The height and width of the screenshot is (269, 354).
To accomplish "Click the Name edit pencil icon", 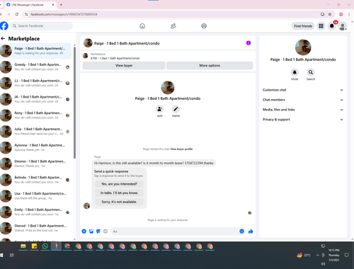I will click(176, 109).
